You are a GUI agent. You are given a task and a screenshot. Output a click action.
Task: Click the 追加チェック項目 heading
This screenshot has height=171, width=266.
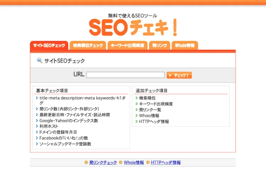(x=151, y=90)
